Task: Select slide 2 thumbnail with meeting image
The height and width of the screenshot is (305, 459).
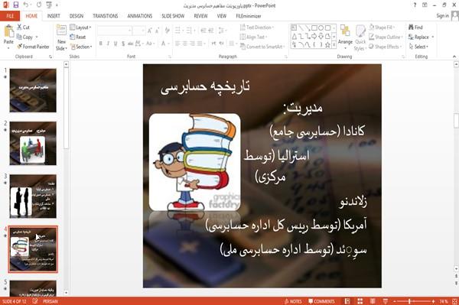Action: [33, 143]
